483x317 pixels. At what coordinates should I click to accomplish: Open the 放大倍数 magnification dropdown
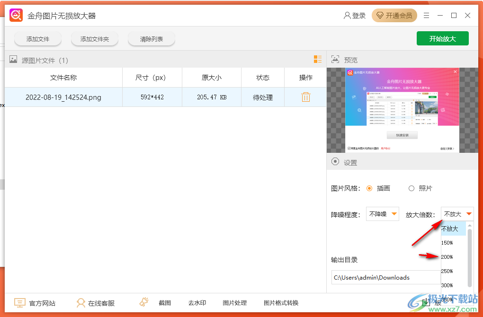point(457,214)
